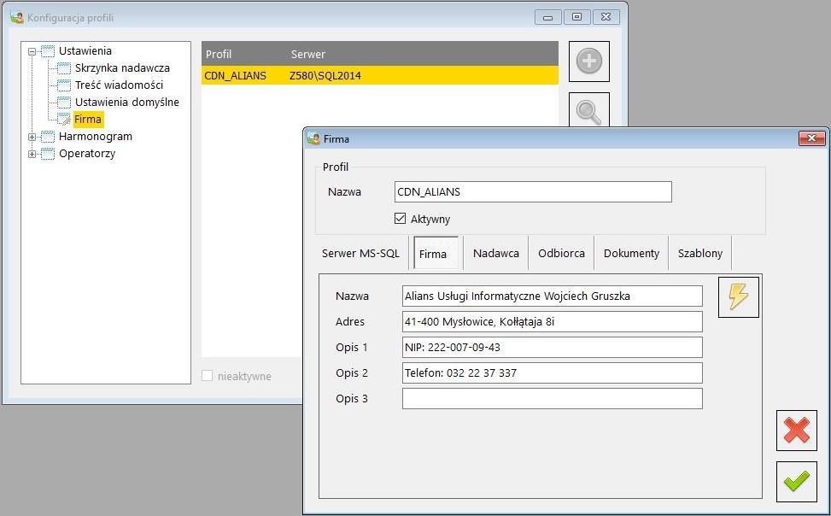Screen dimensions: 831x516
Task: Select the Harmonogram tree item
Action: [x=96, y=137]
